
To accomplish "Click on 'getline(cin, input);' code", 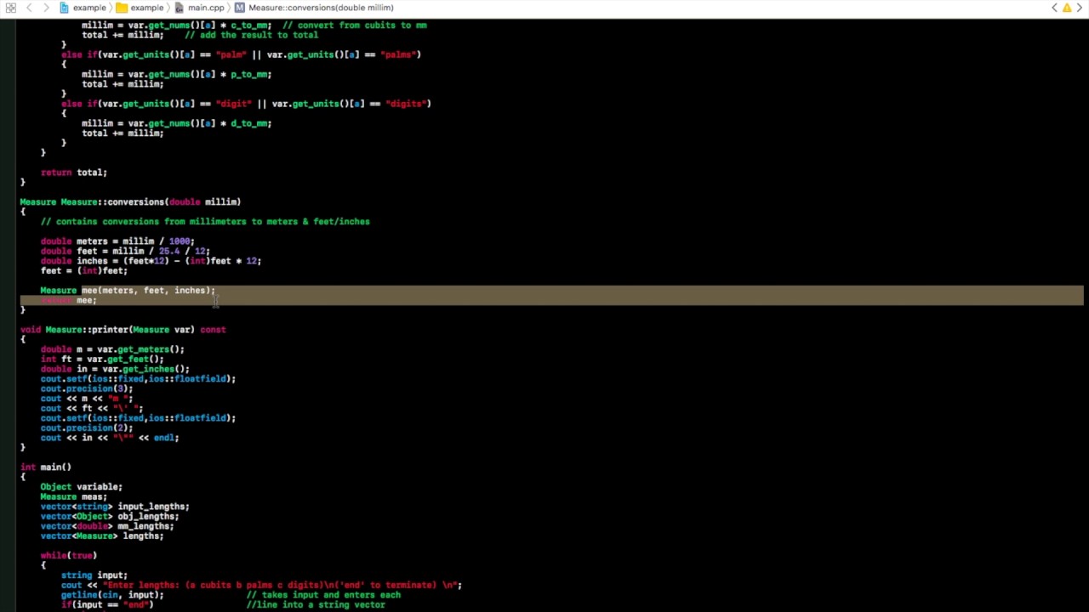I will 112,595.
